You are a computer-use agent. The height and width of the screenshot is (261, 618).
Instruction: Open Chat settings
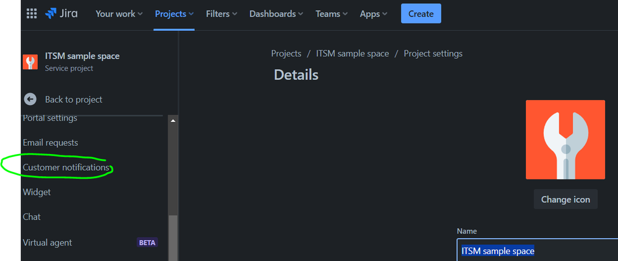tap(32, 217)
